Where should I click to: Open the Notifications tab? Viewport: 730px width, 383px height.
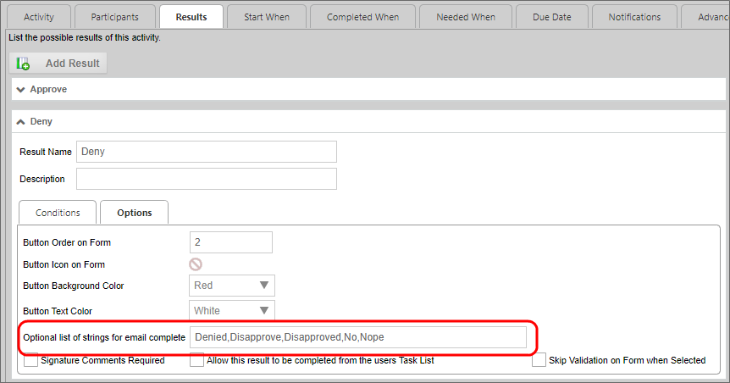(x=634, y=17)
